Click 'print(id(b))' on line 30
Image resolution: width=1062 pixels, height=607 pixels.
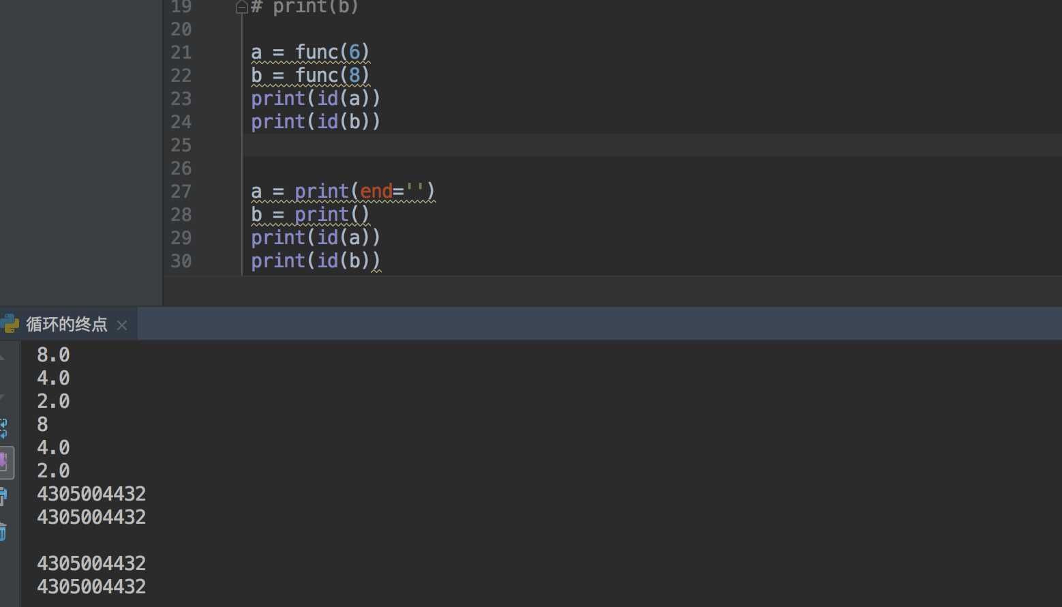pos(316,261)
